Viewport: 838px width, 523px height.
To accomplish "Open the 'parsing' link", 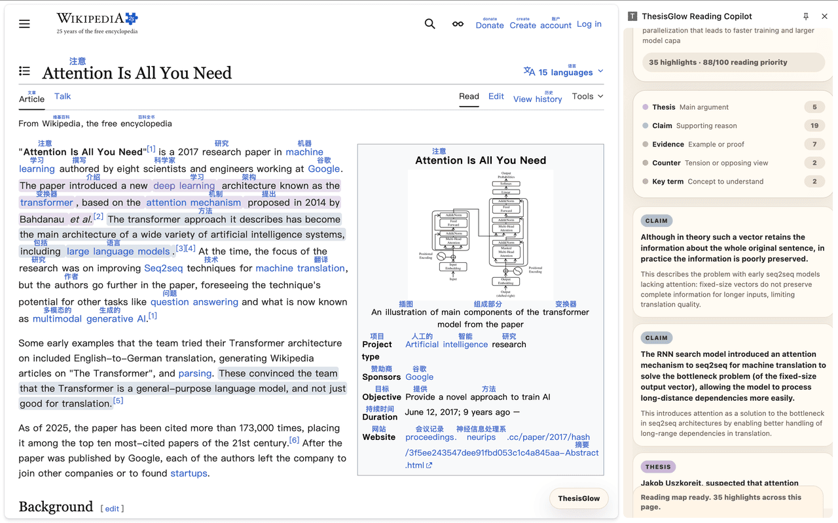I will click(x=195, y=373).
